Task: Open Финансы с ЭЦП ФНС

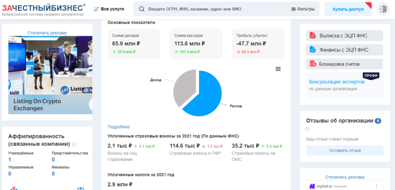Action: 344,50
